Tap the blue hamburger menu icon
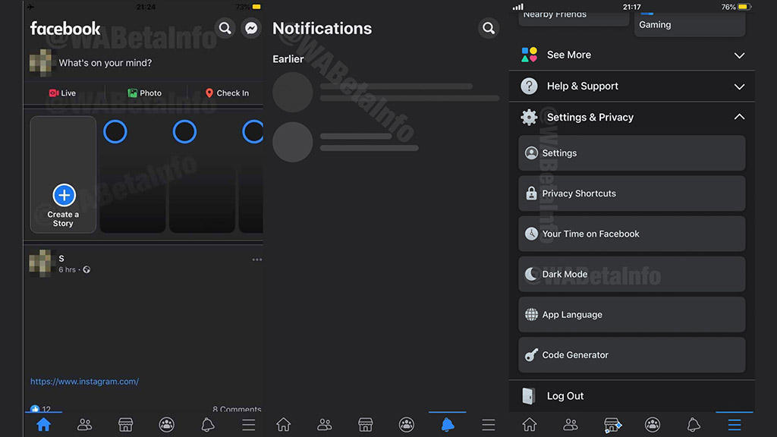777x437 pixels. (x=734, y=425)
